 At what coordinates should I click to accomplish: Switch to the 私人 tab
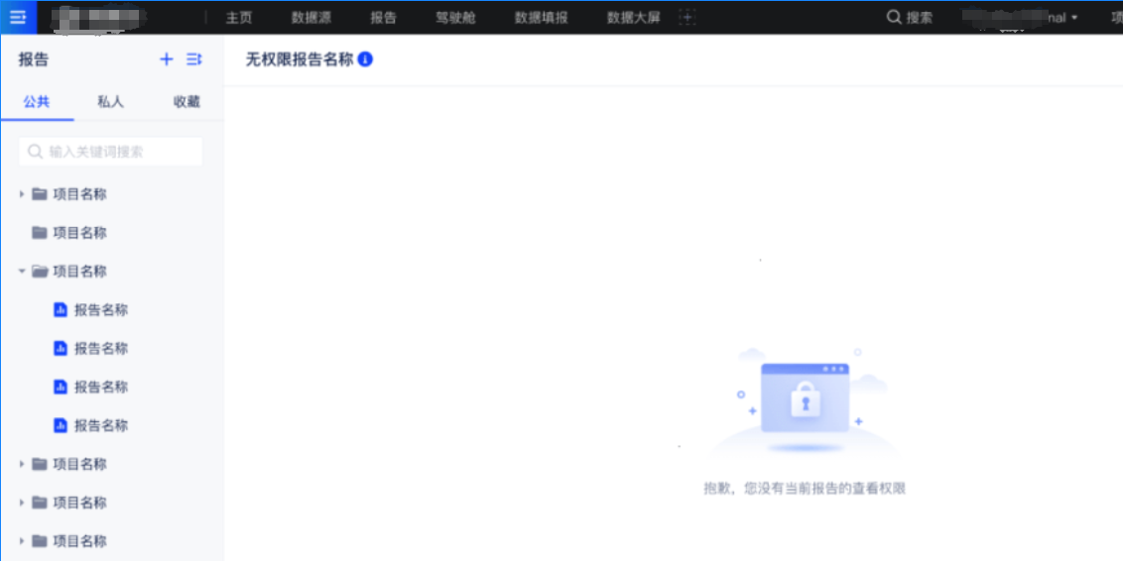pos(110,102)
